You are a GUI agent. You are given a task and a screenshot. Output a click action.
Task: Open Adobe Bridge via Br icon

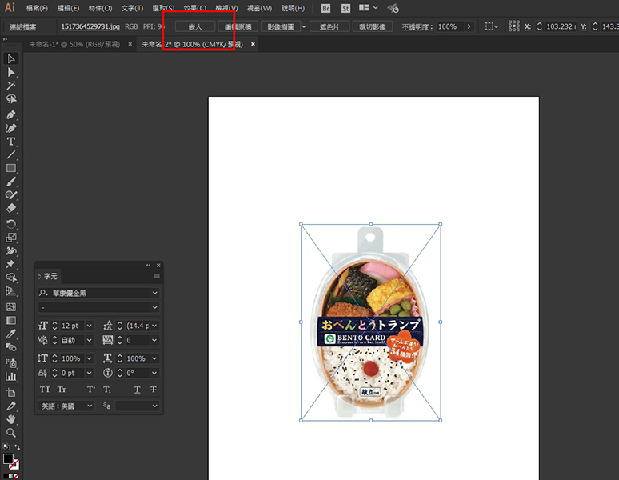point(325,8)
